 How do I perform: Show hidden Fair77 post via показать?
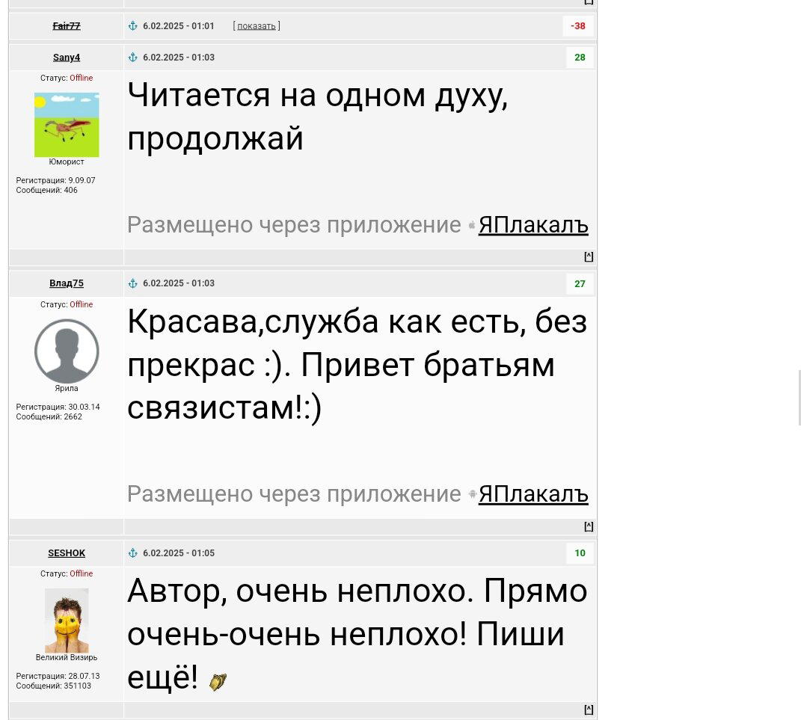tap(257, 26)
